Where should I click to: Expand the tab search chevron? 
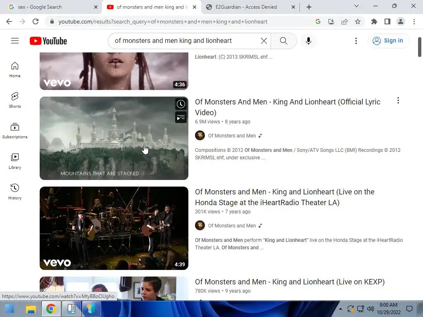[x=356, y=6]
